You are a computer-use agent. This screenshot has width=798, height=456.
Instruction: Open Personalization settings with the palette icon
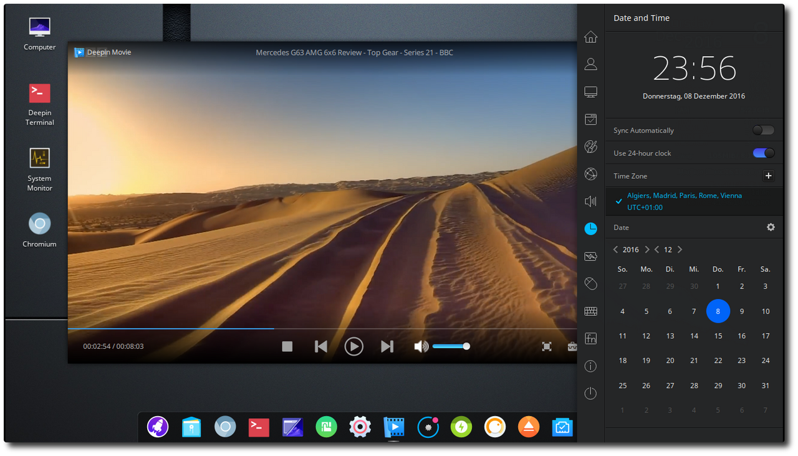click(x=590, y=146)
